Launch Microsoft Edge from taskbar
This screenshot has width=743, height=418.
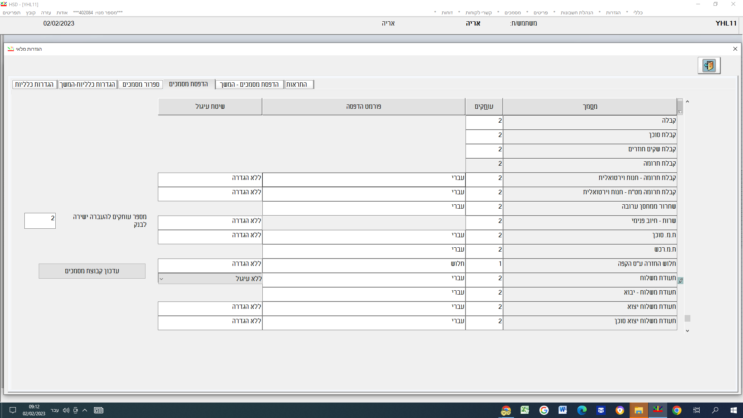[x=582, y=410]
